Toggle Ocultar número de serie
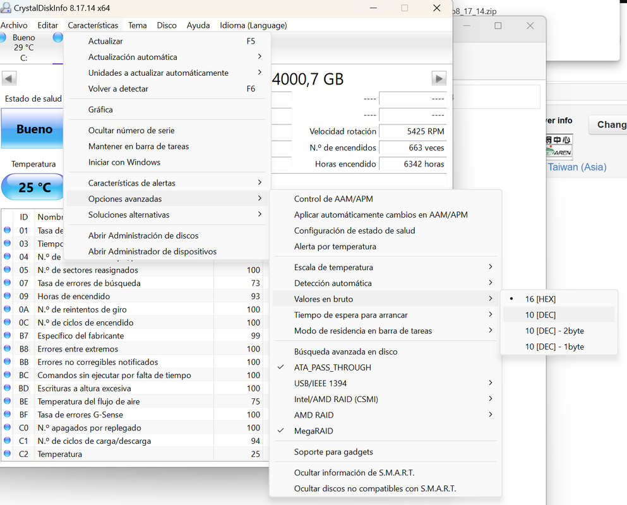The width and height of the screenshot is (627, 505). coord(167,130)
